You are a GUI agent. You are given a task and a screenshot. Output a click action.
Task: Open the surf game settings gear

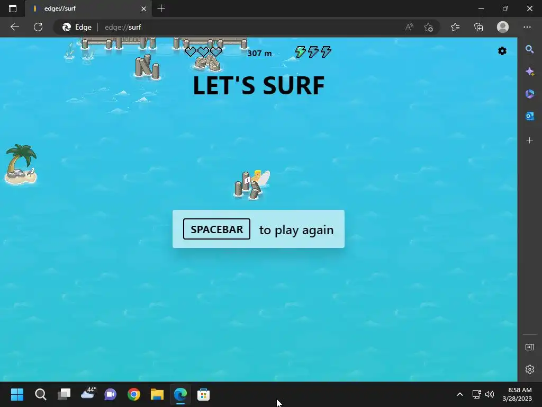click(x=502, y=51)
